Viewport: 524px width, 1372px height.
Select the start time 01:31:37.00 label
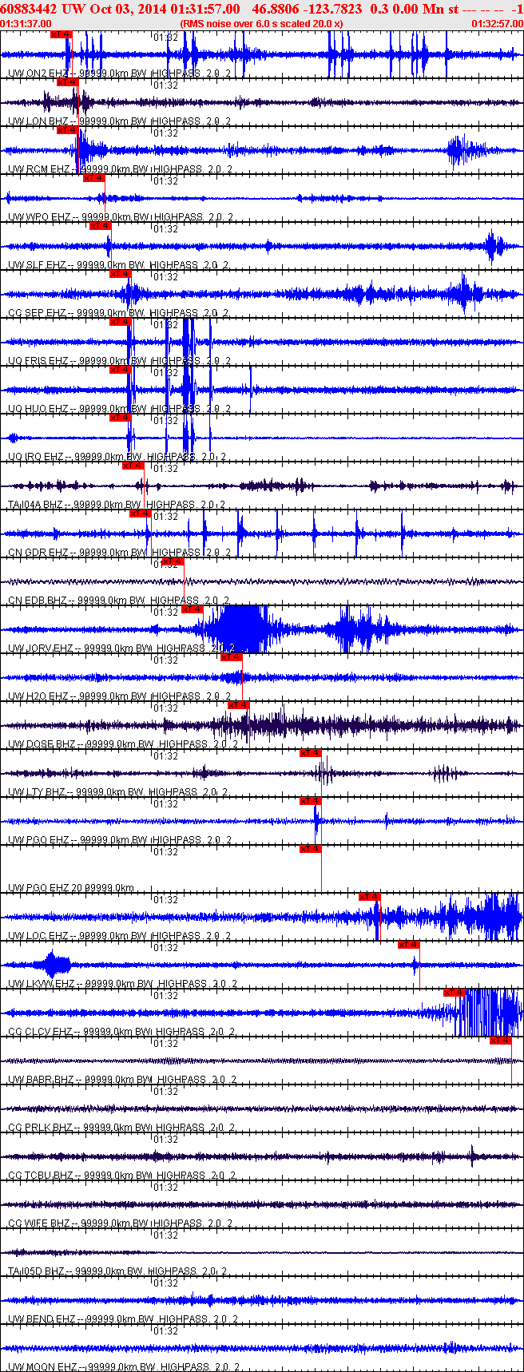click(26, 24)
